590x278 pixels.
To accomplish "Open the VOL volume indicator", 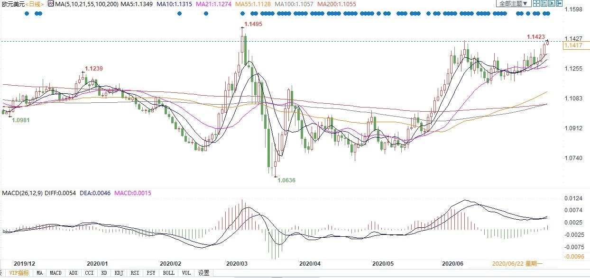I will point(185,273).
